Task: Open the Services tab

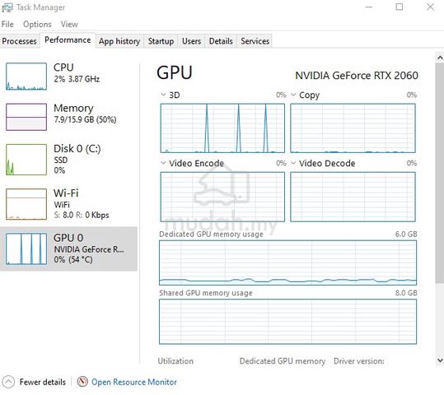Action: tap(255, 41)
